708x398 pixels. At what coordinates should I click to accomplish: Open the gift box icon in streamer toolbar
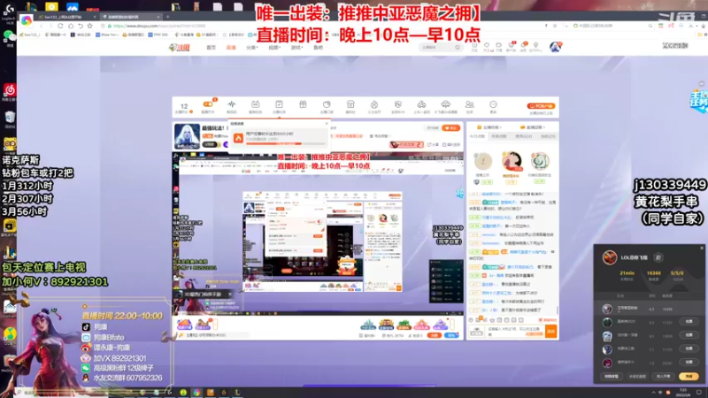[303, 104]
